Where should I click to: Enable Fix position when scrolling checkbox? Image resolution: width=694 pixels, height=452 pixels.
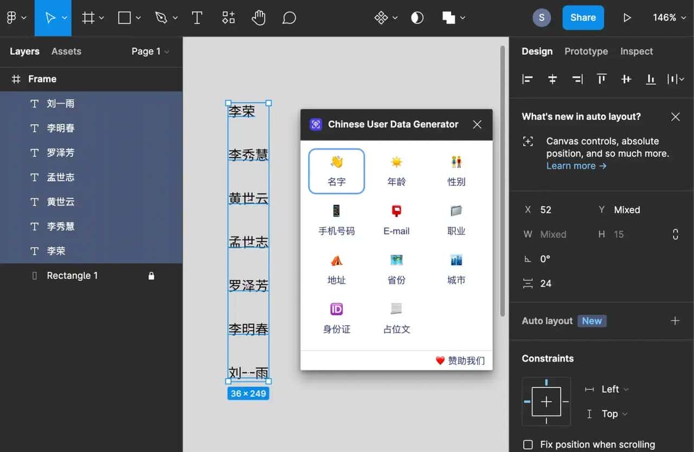click(528, 445)
